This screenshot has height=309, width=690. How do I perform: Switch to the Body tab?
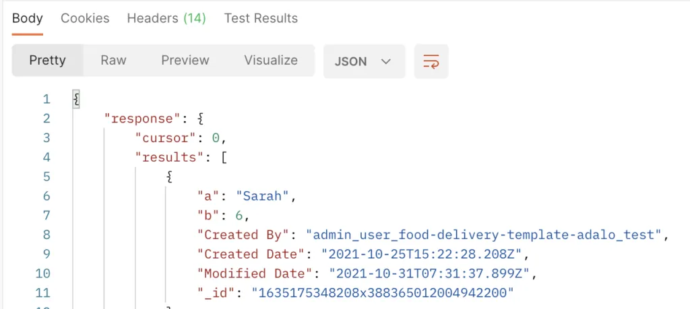[28, 18]
